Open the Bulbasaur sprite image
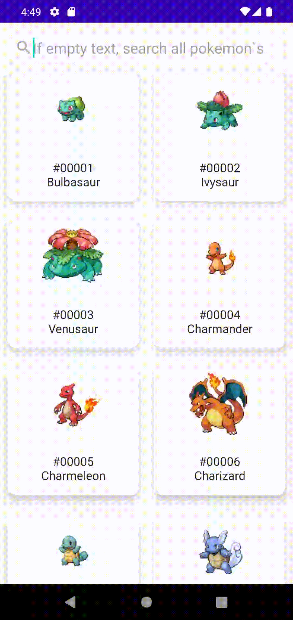Screen dimensions: 293x620 [x=71, y=109]
